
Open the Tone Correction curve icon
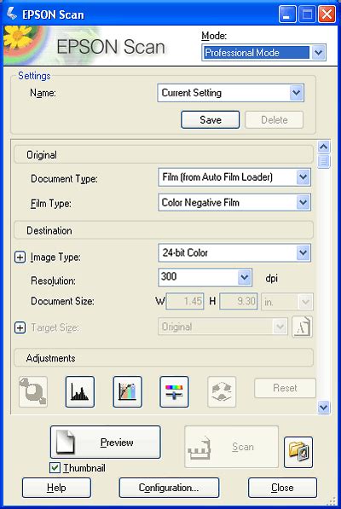coord(127,391)
